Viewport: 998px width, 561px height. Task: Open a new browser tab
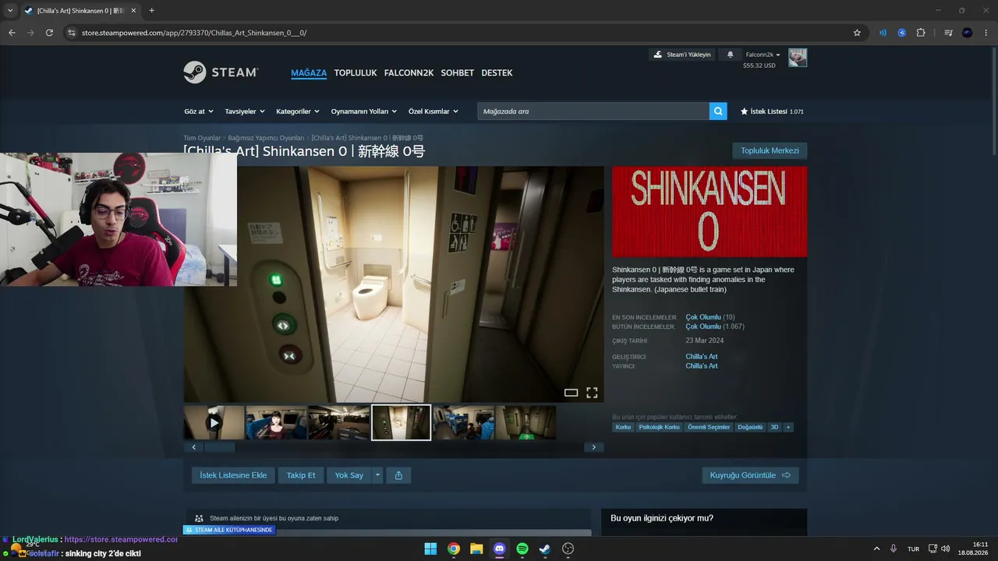tap(151, 11)
